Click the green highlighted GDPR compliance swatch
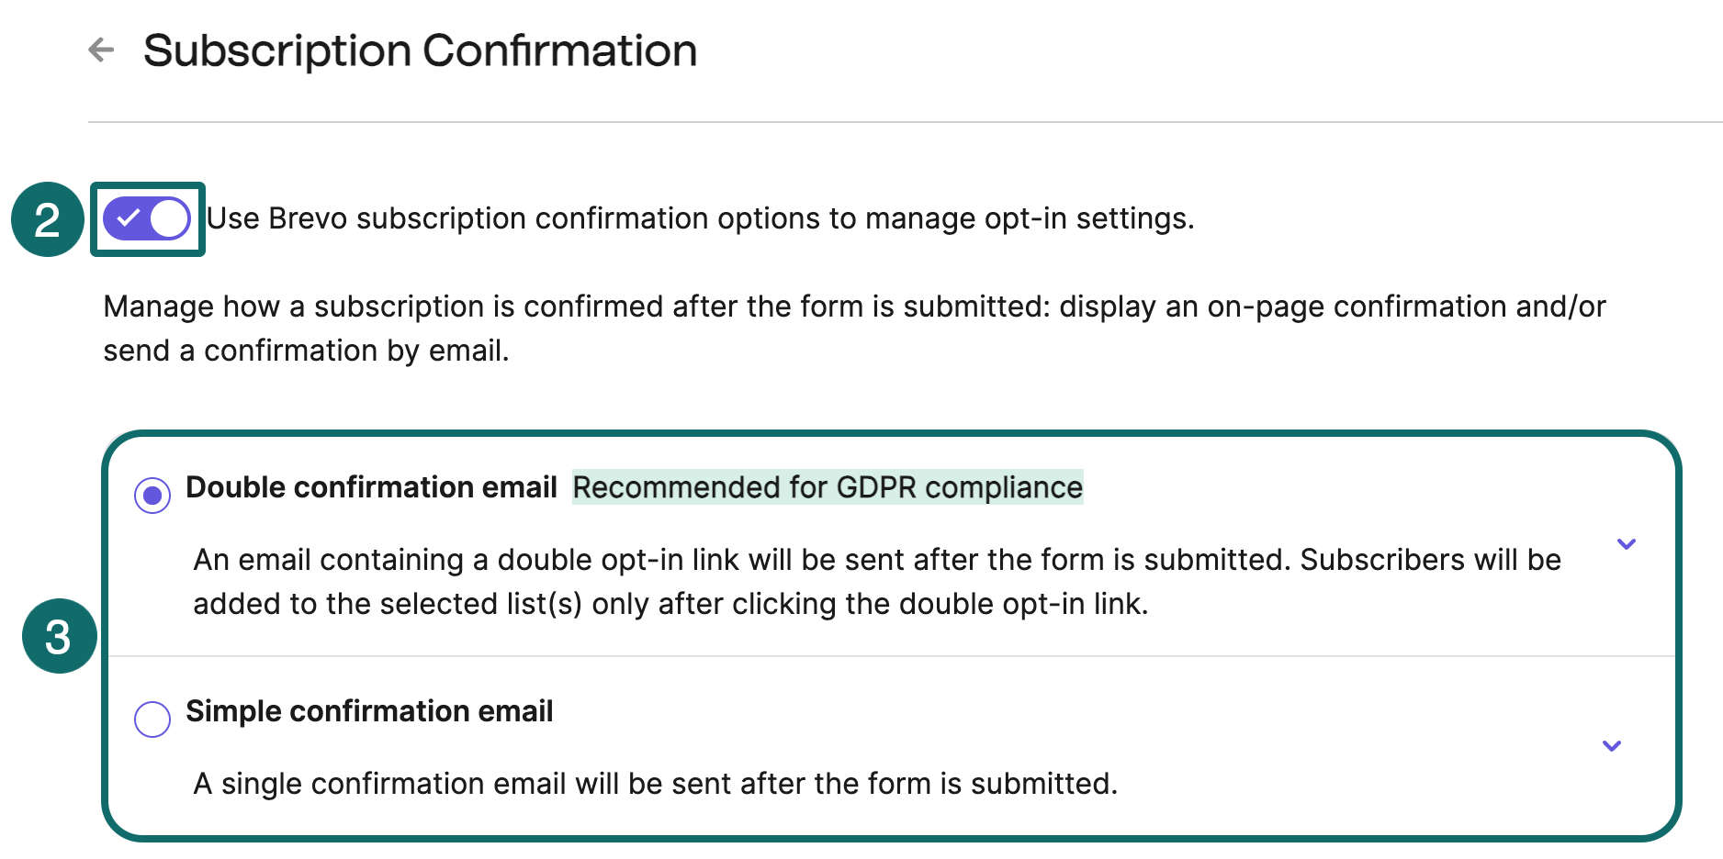1723x859 pixels. (828, 487)
